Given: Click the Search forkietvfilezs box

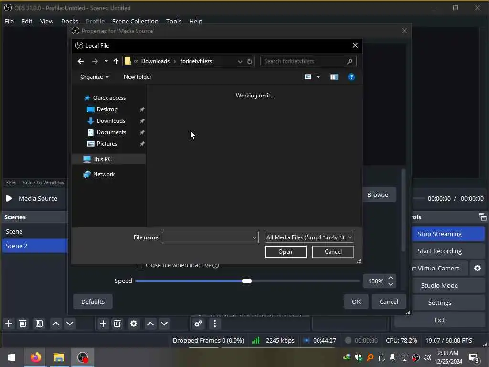Looking at the screenshot, I should coord(308,61).
